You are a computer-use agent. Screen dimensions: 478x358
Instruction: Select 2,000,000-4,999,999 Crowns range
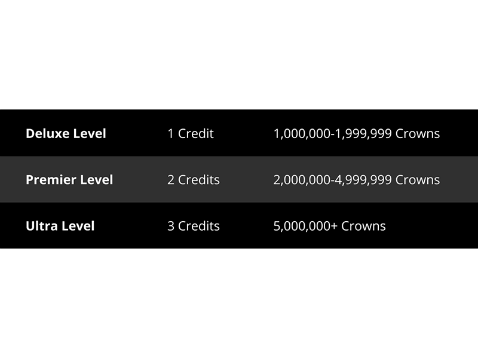point(357,180)
